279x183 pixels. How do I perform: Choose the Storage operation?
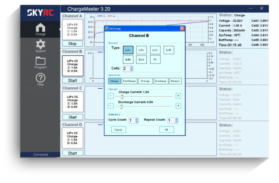[145, 81]
